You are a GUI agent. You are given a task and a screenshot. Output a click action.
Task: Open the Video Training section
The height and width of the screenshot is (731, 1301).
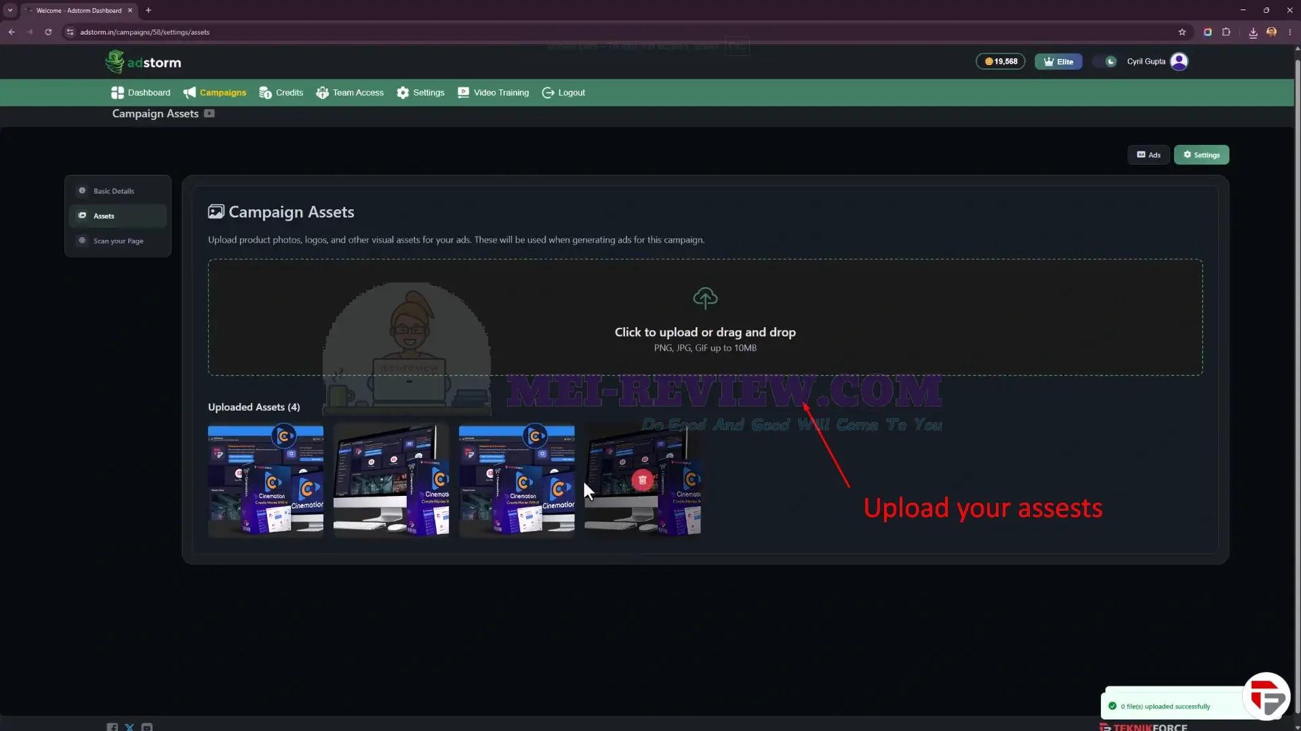(x=493, y=93)
